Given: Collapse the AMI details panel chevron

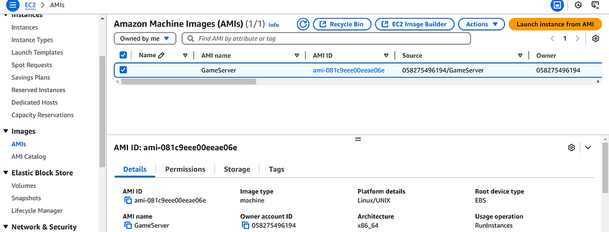Looking at the screenshot, I should pos(588,147).
